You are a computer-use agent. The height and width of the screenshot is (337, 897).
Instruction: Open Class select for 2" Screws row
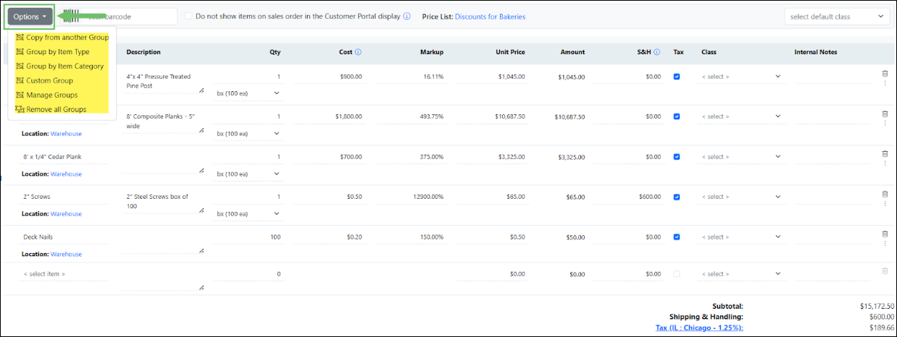pyautogui.click(x=741, y=197)
